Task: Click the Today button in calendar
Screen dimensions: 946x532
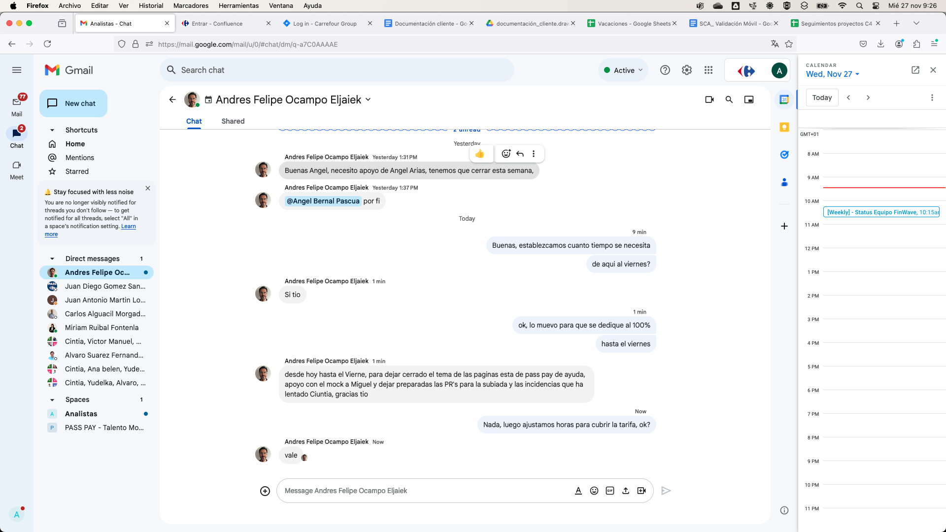Action: tap(821, 98)
